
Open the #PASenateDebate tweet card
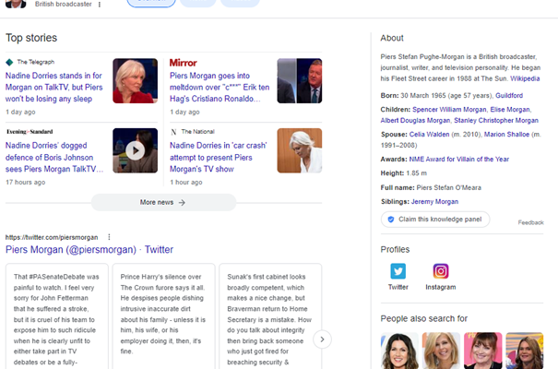(x=57, y=316)
